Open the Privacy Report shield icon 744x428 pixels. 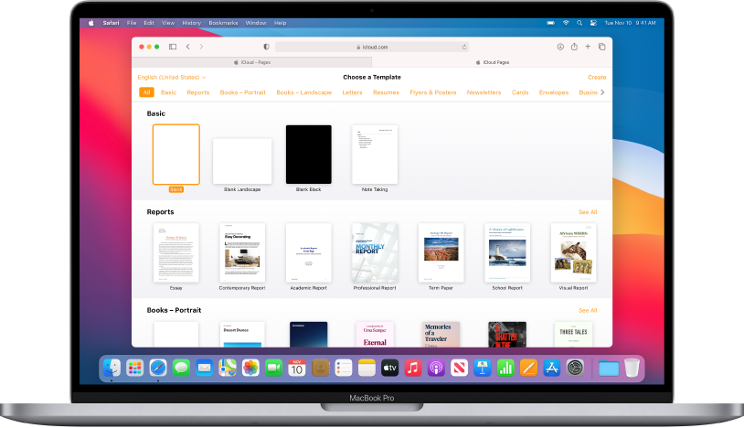[266, 47]
